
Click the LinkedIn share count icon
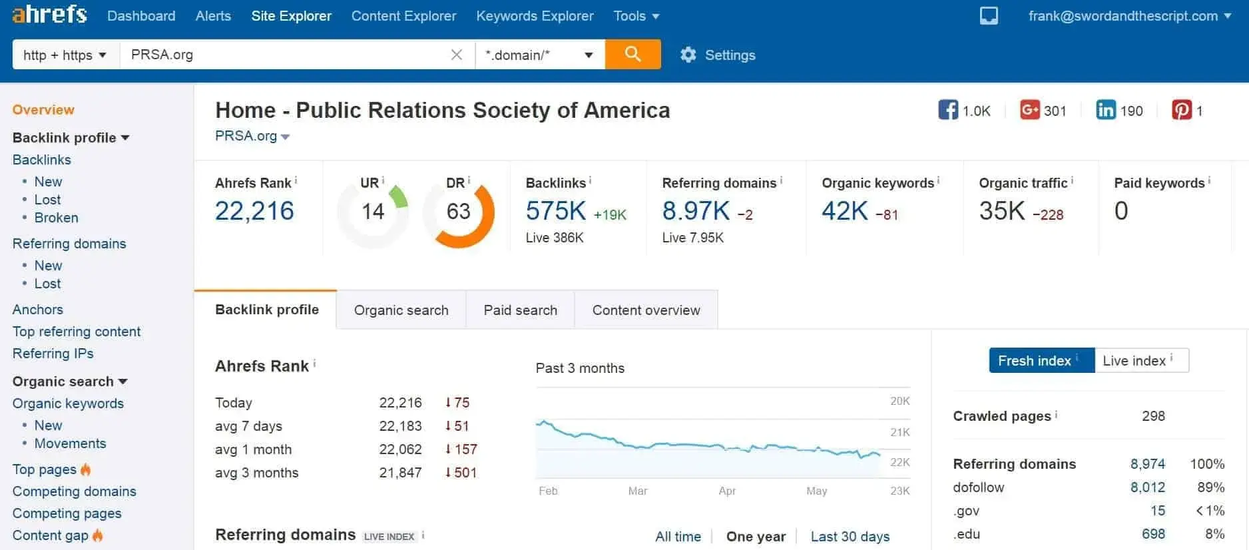click(1105, 110)
